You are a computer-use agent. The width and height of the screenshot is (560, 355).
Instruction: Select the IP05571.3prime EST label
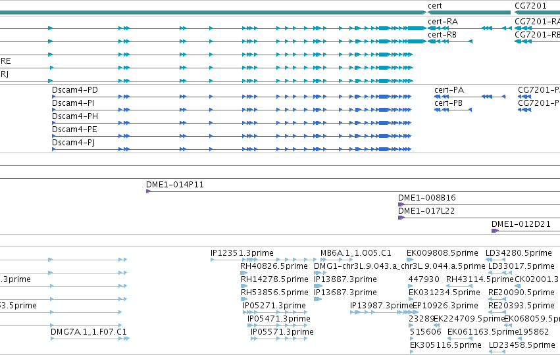click(x=282, y=332)
